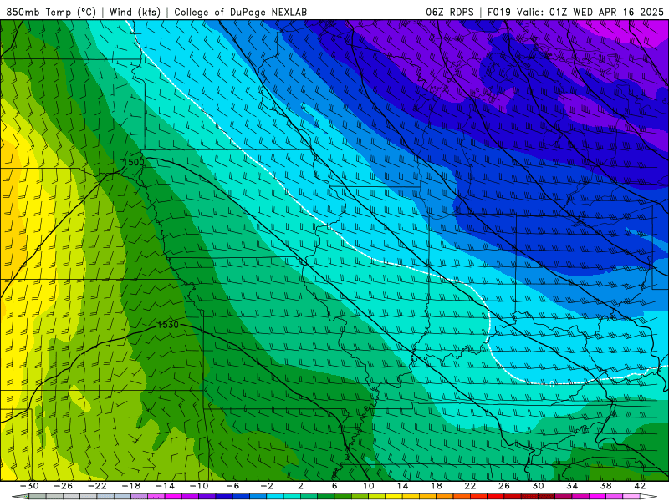Click the "Wind (kts)" header label
The image size is (669, 501).
click(x=135, y=12)
